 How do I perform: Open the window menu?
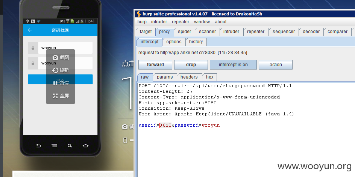pos(202,22)
